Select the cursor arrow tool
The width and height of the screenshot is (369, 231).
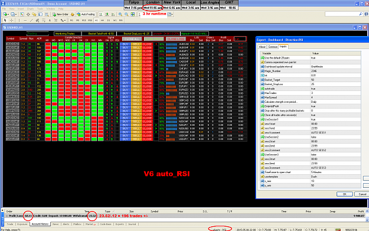coord(5,21)
